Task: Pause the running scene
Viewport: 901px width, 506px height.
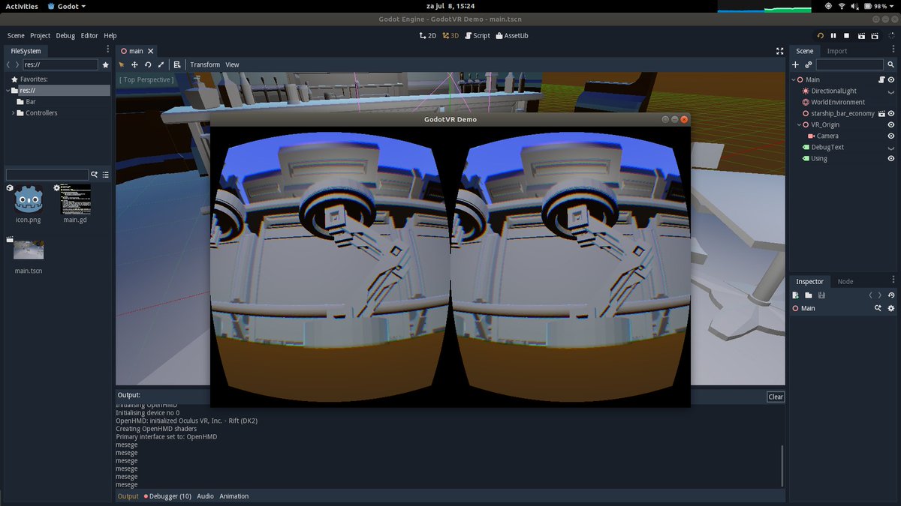Action: tap(833, 35)
